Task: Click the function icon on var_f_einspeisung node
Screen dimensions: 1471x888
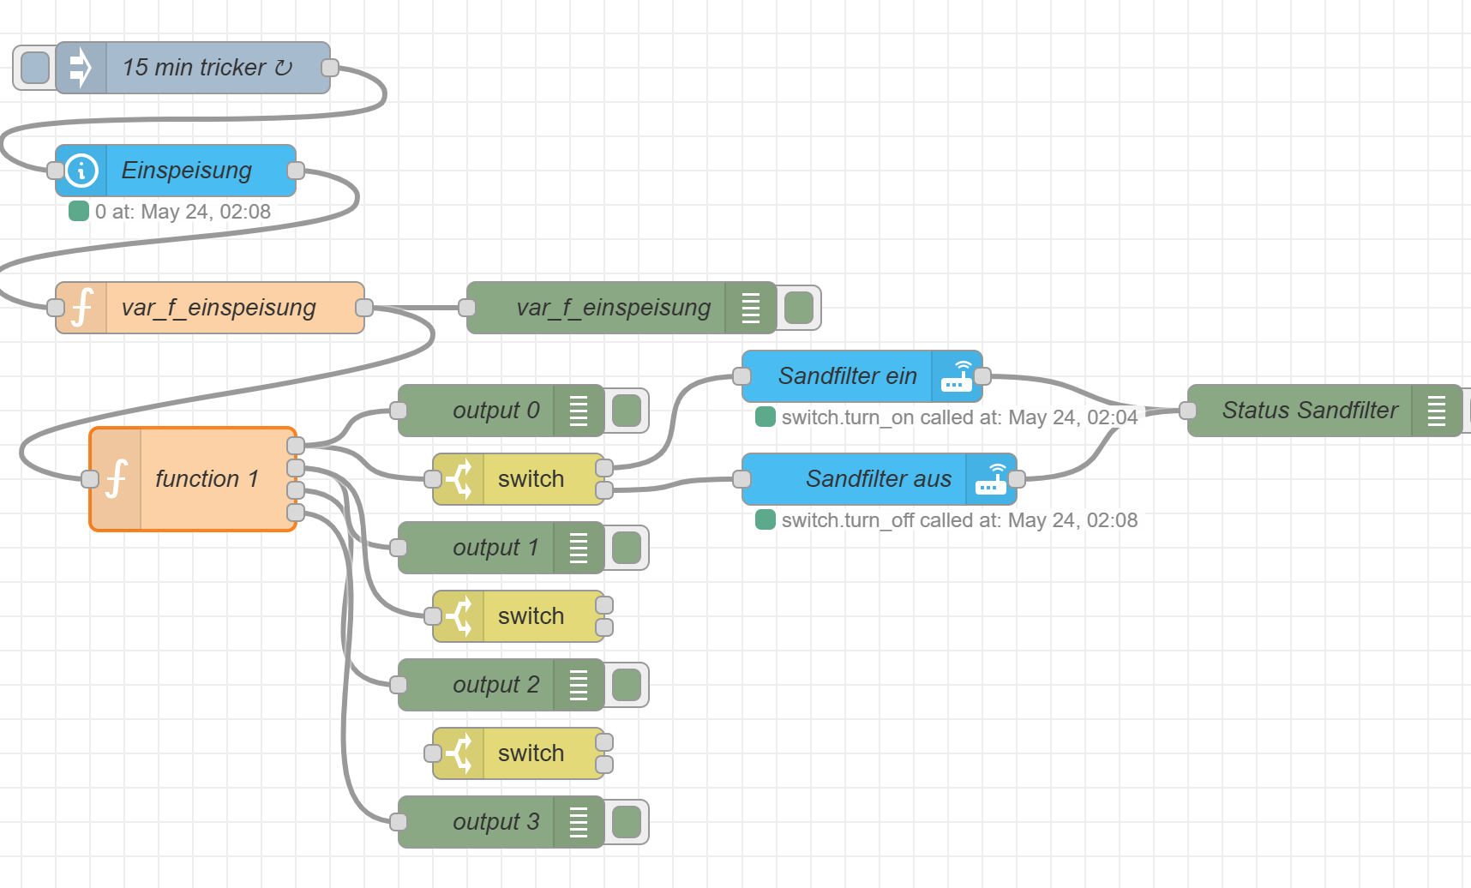Action: tap(81, 308)
